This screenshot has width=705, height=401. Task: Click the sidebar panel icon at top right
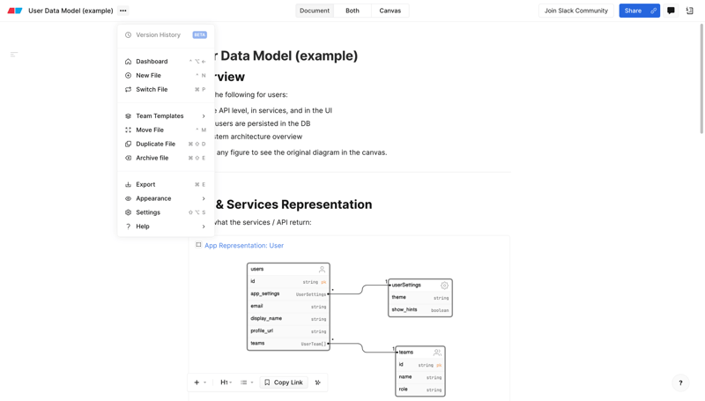(x=690, y=11)
